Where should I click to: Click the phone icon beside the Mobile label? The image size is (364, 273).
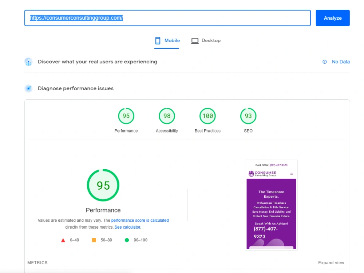(158, 40)
